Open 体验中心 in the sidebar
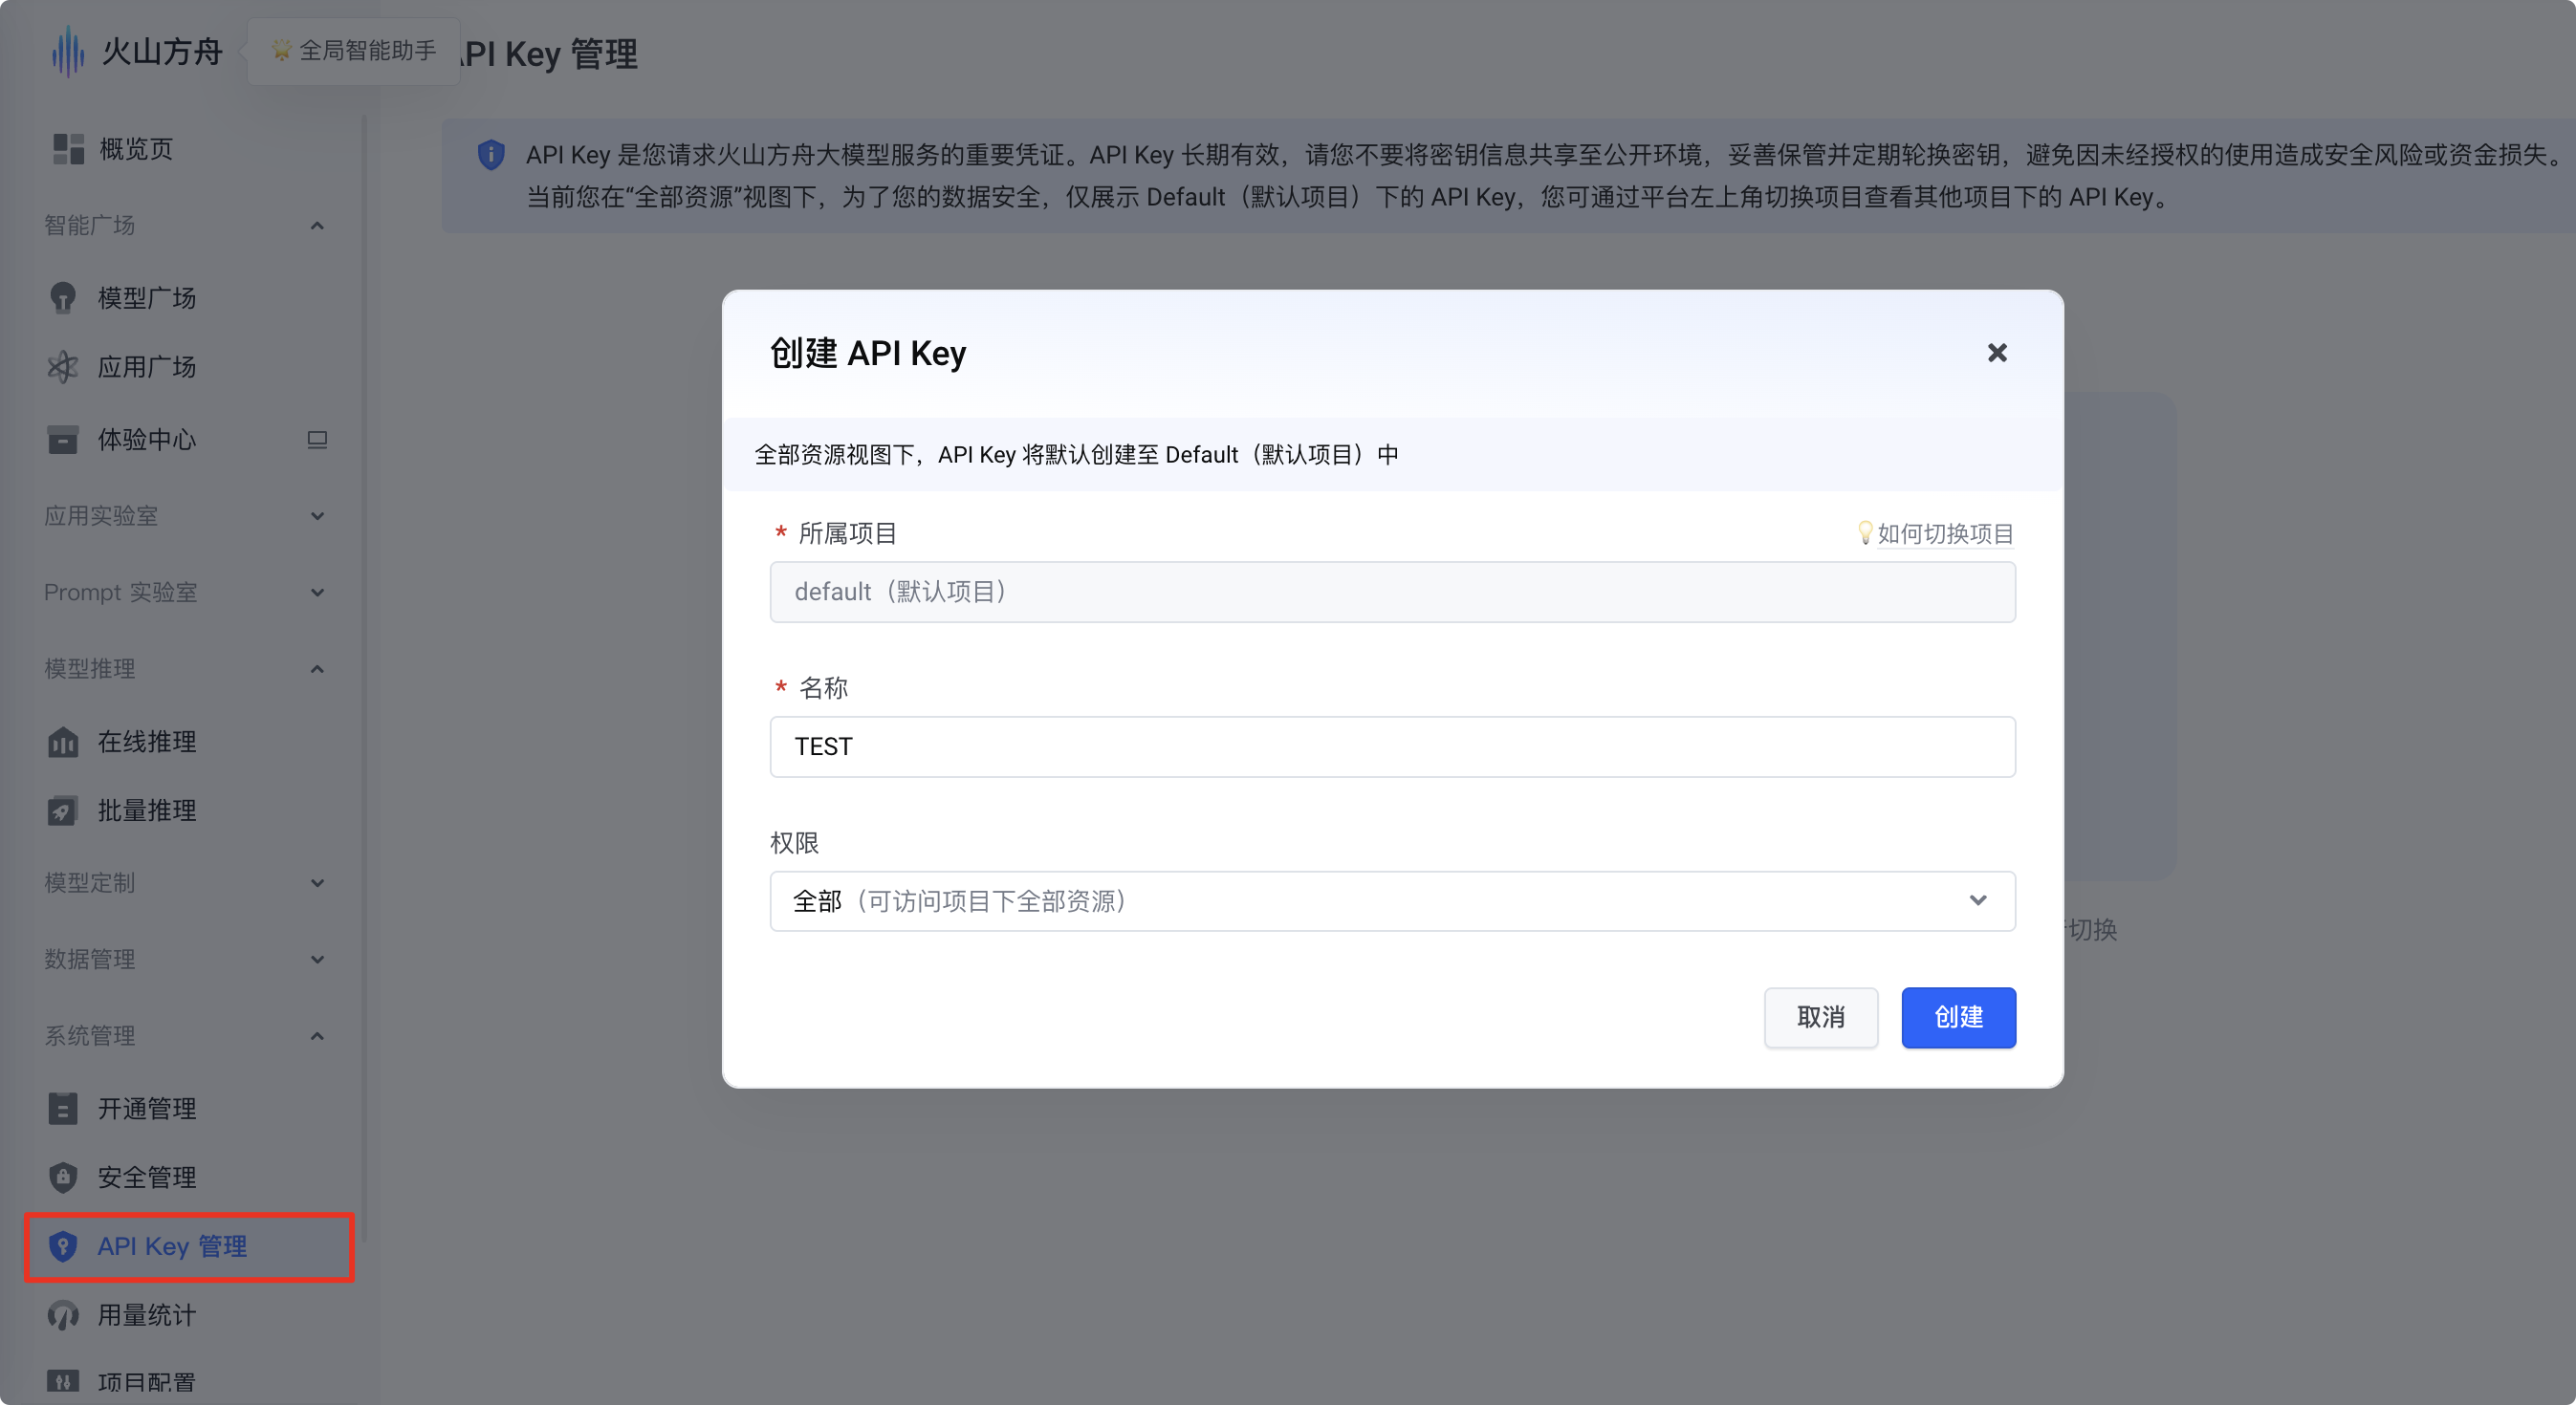This screenshot has width=2576, height=1405. [x=146, y=440]
